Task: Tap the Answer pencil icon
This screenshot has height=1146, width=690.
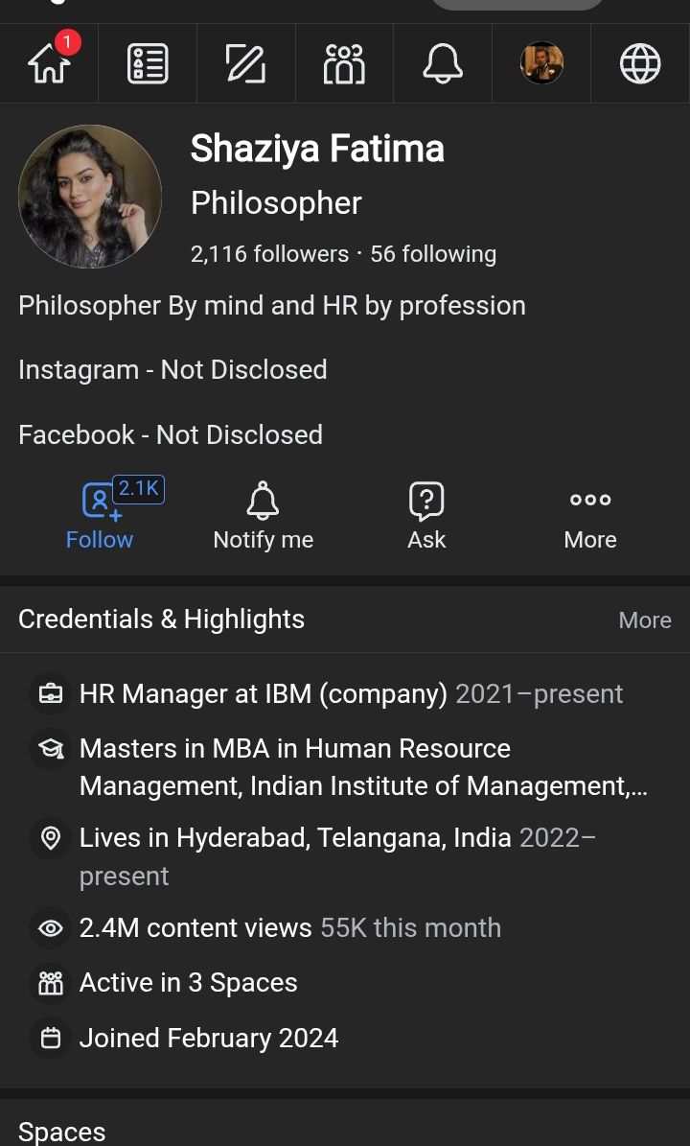Action: (x=246, y=63)
